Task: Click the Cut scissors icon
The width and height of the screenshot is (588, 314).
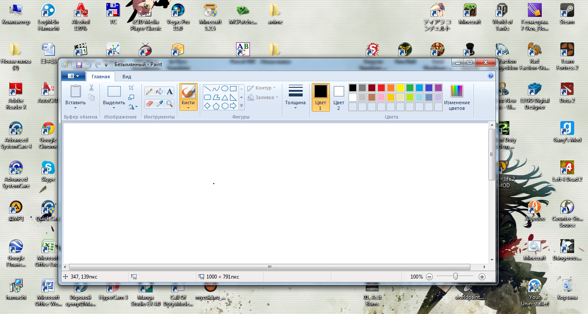Action: (x=91, y=87)
